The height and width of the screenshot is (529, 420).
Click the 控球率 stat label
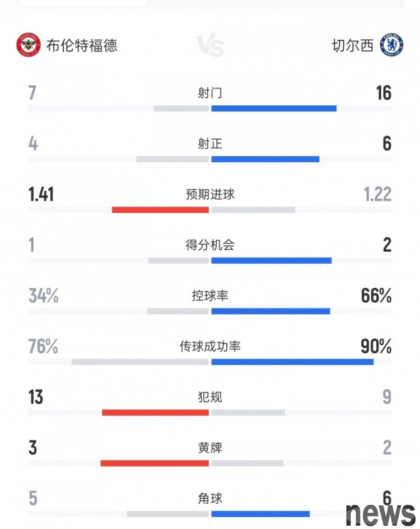pos(210,296)
